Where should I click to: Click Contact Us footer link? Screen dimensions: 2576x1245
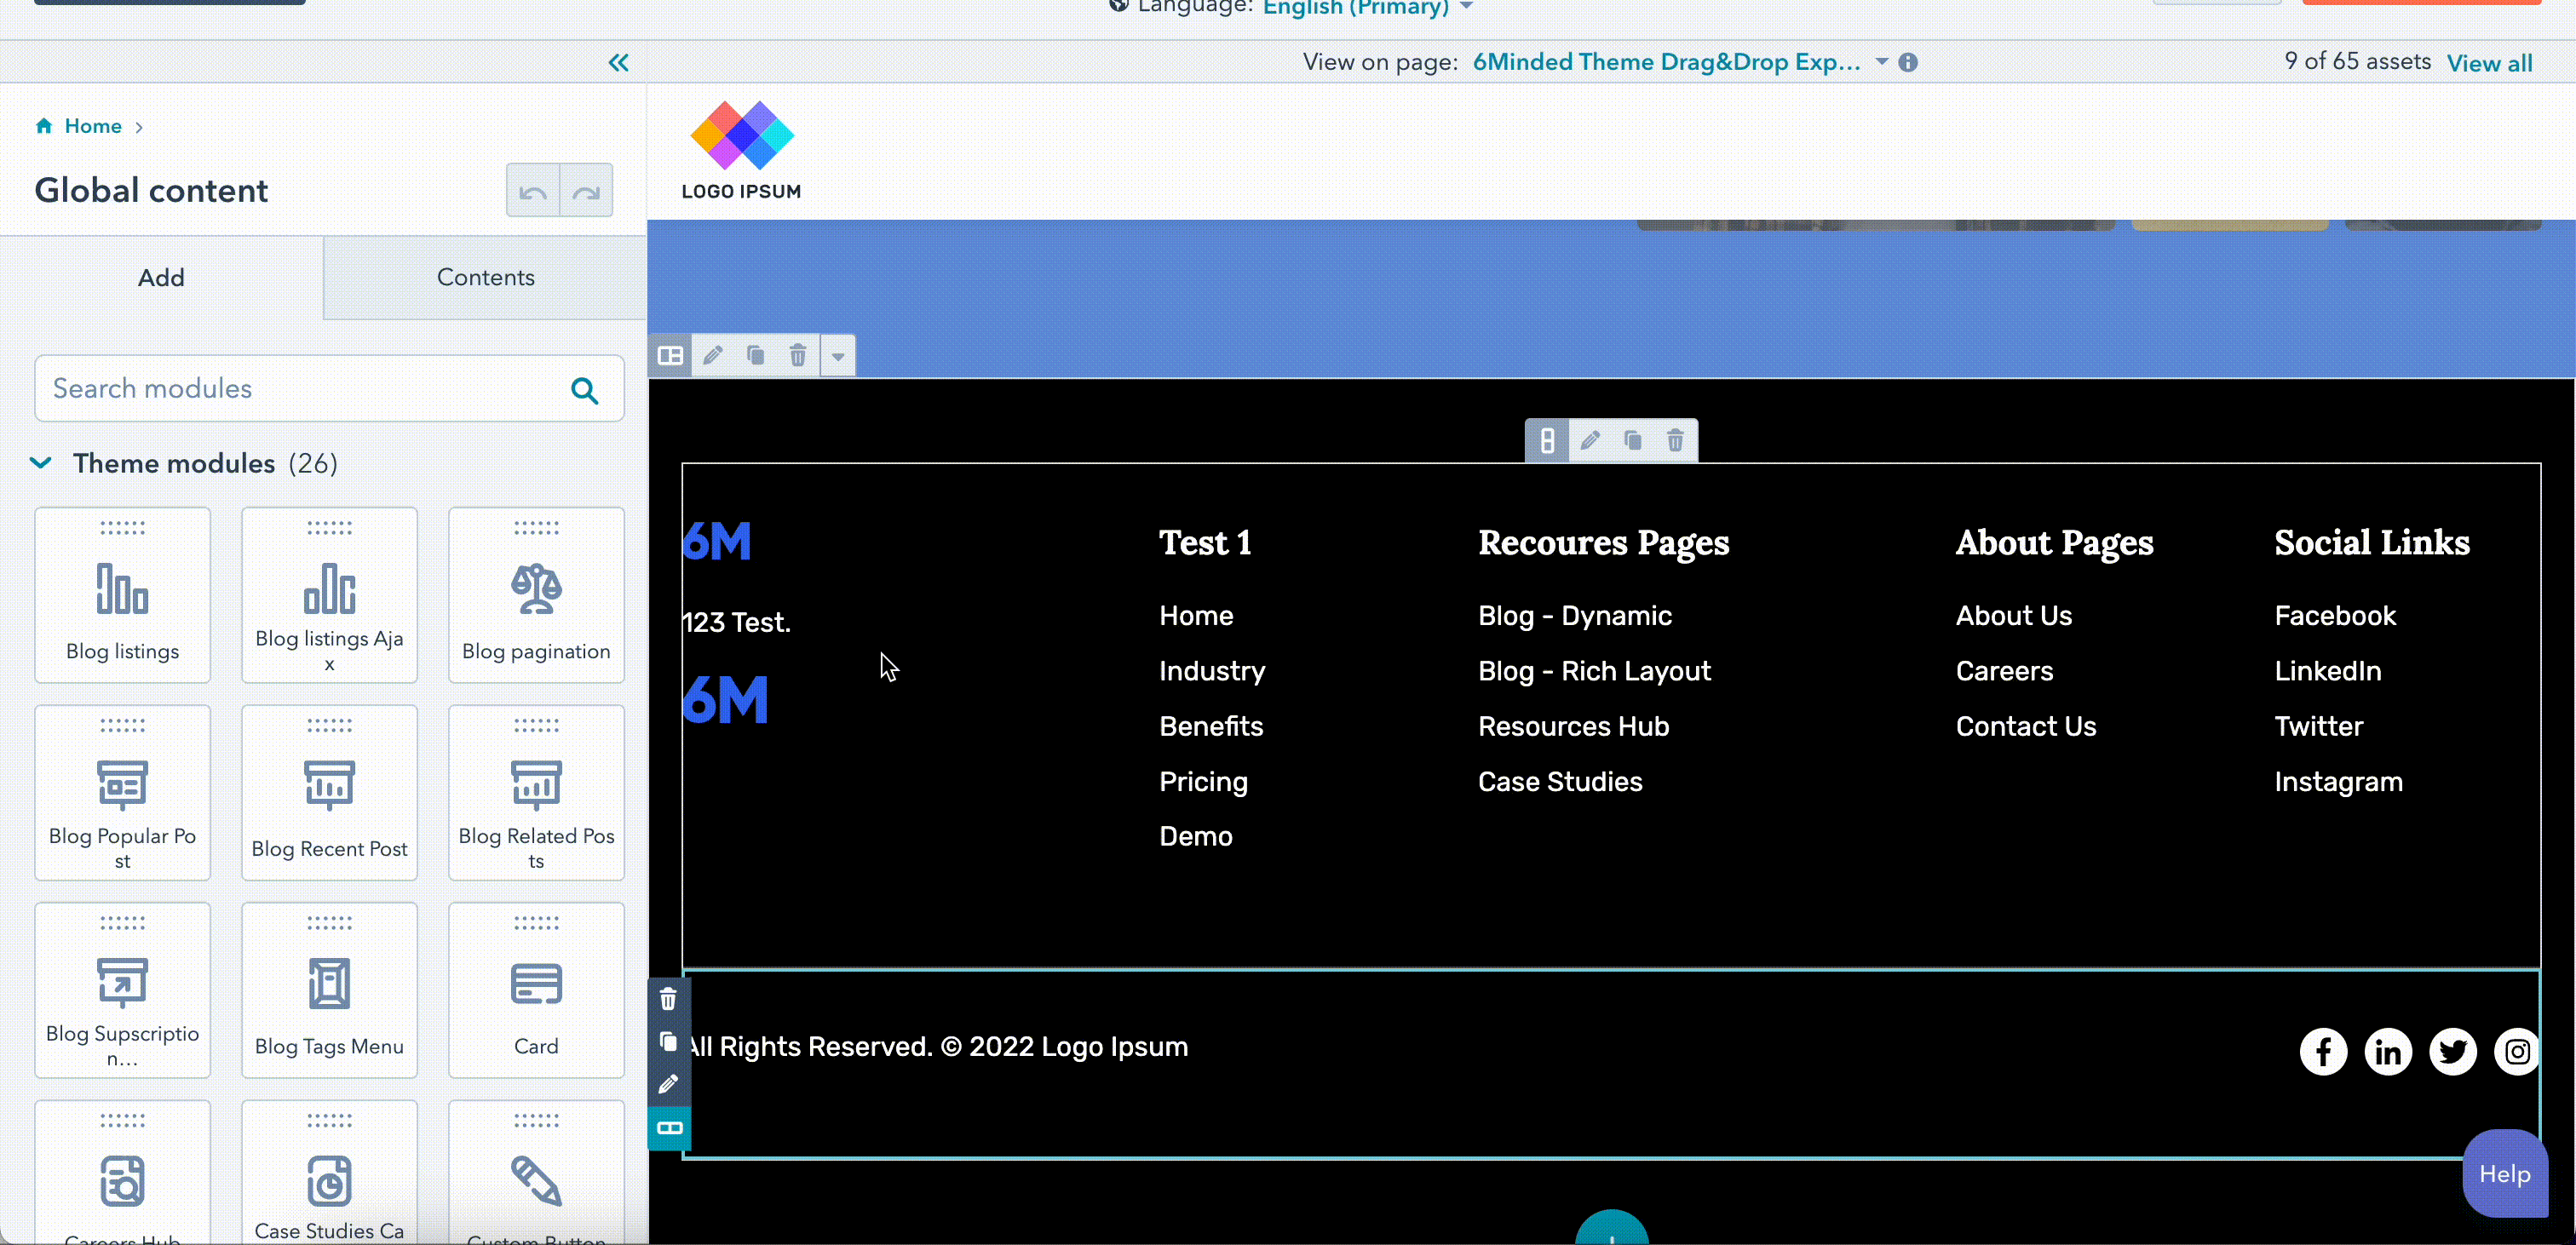click(x=2026, y=727)
